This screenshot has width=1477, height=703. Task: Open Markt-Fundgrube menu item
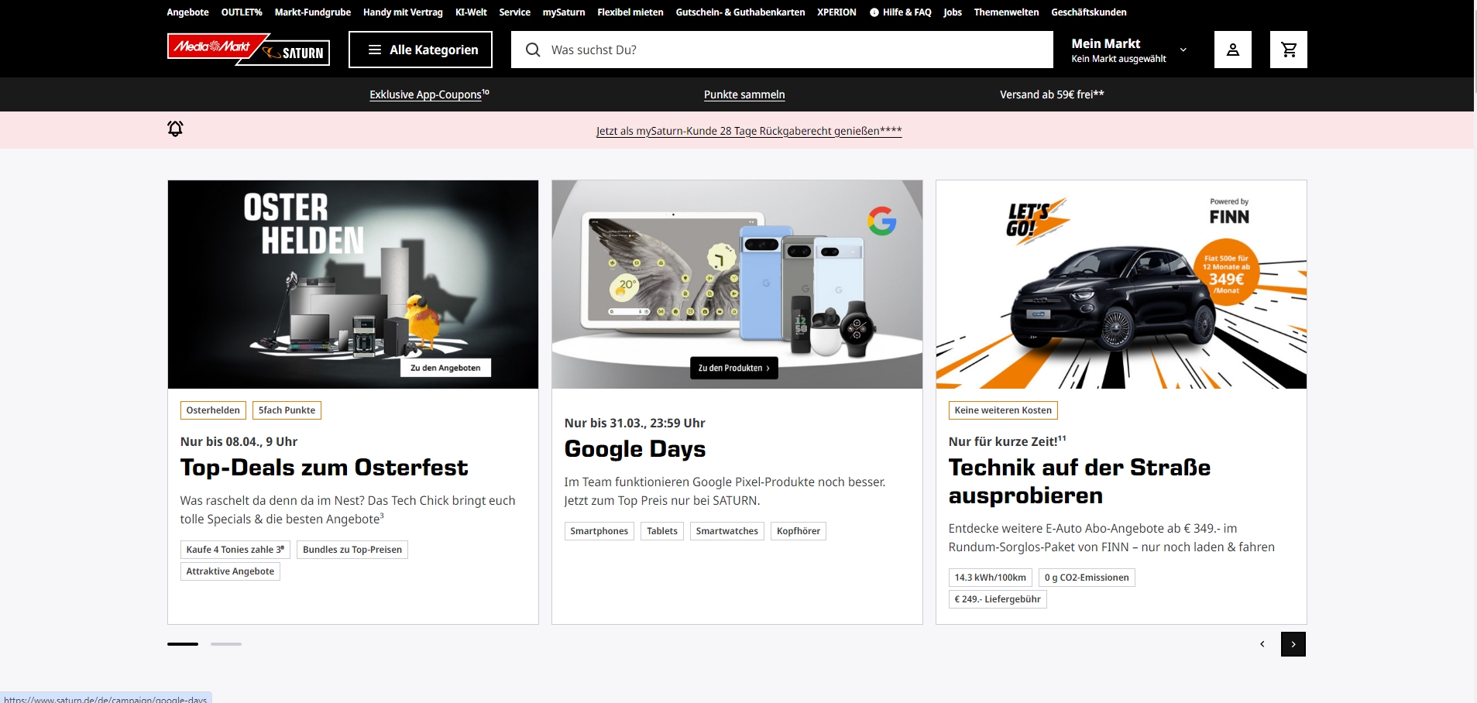tap(313, 12)
